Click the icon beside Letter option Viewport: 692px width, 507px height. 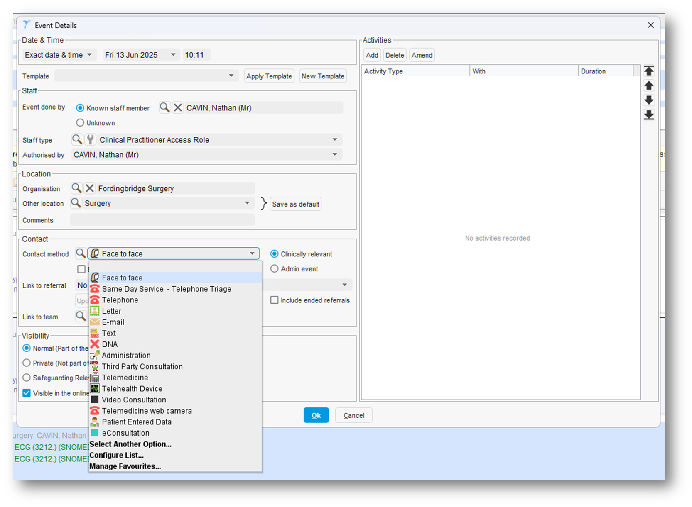point(95,311)
